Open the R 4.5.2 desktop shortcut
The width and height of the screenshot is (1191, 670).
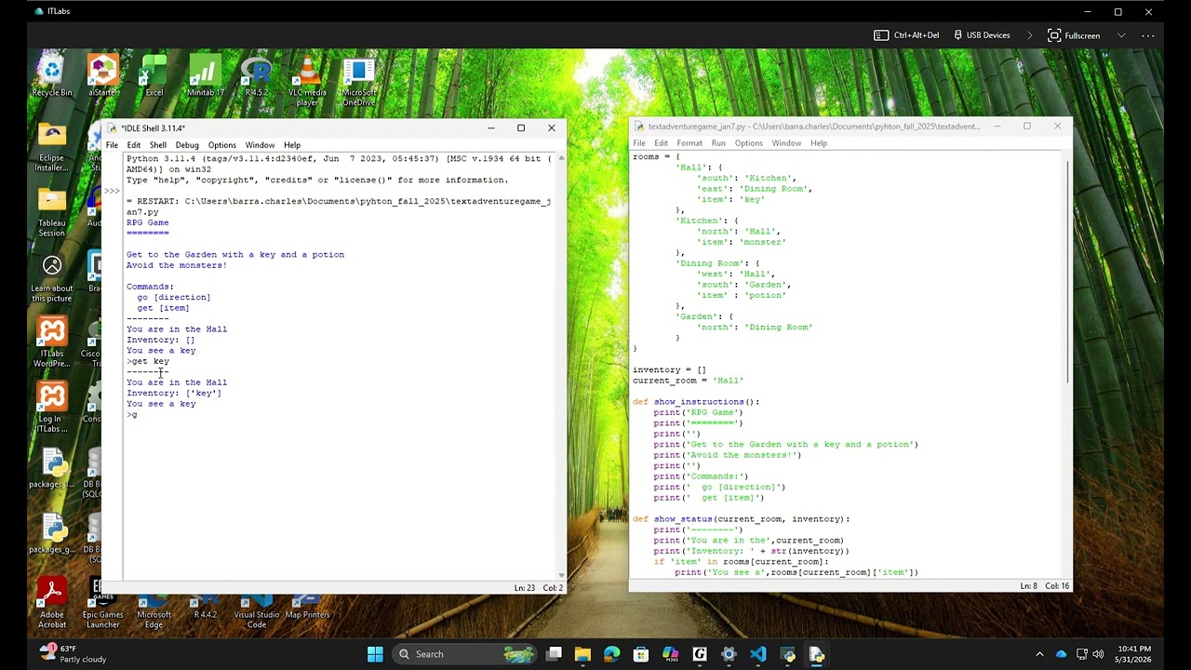[257, 76]
